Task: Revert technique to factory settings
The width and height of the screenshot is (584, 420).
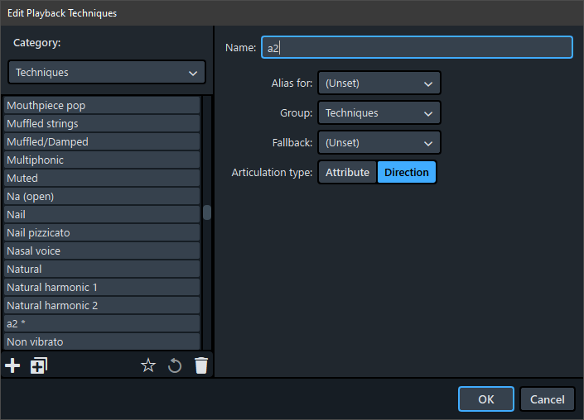Action: point(174,365)
